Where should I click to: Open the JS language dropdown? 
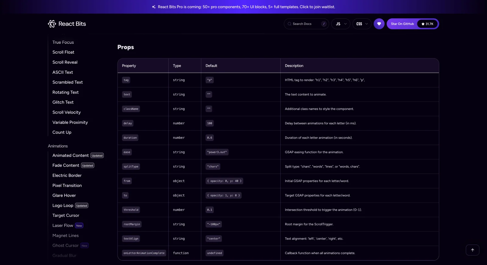pyautogui.click(x=341, y=24)
